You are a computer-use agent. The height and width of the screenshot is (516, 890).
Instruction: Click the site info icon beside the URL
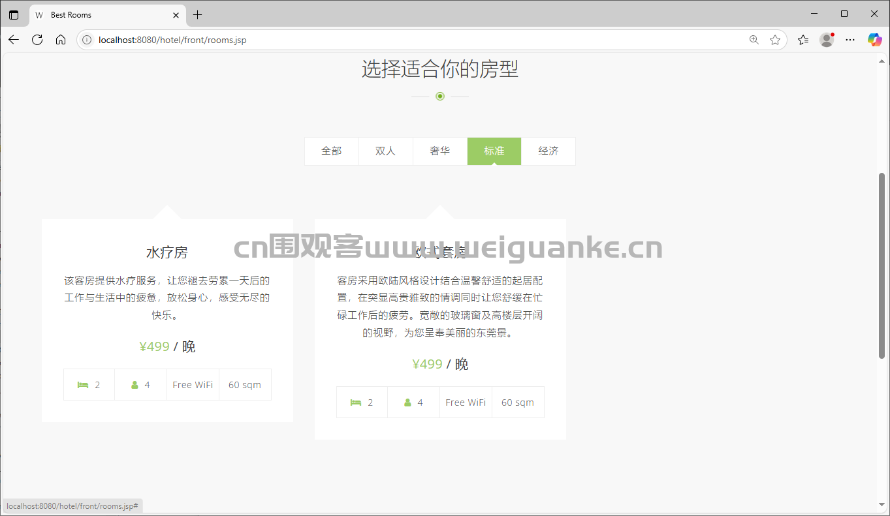(87, 40)
